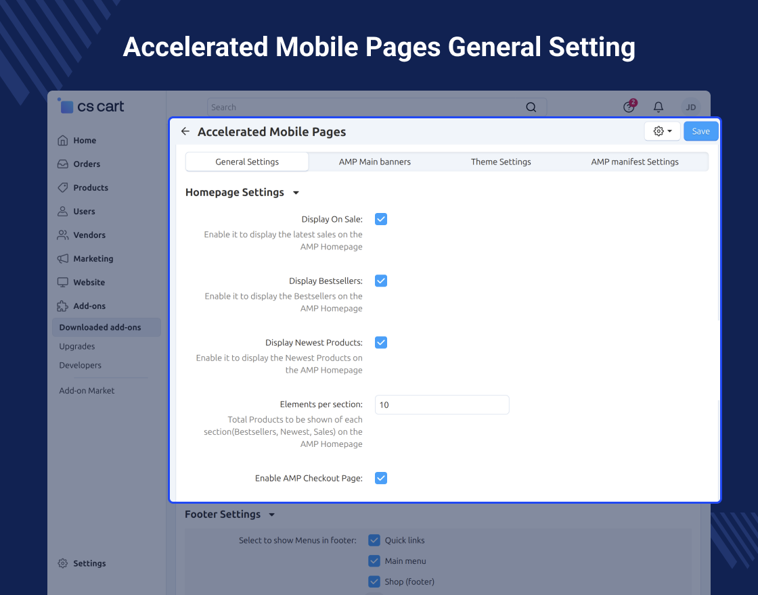Open Add-on Market link
This screenshot has width=758, height=595.
(87, 391)
